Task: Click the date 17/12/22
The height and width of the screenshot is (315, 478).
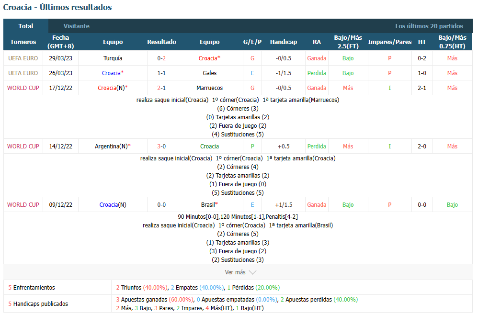Action: pyautogui.click(x=61, y=88)
